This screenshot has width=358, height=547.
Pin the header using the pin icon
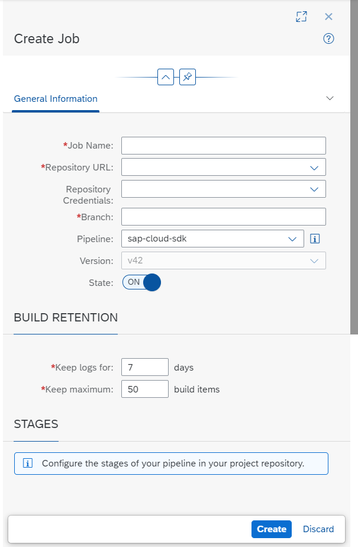pyautogui.click(x=188, y=77)
